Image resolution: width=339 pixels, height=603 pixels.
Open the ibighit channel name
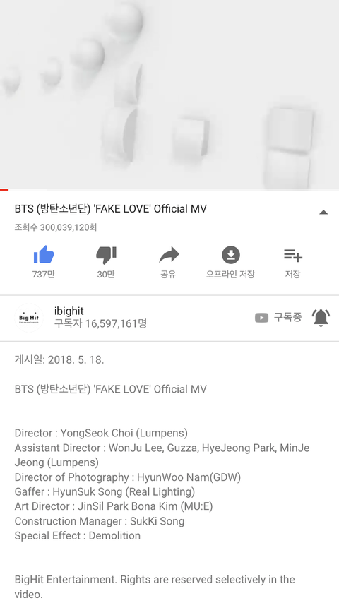[x=69, y=311]
